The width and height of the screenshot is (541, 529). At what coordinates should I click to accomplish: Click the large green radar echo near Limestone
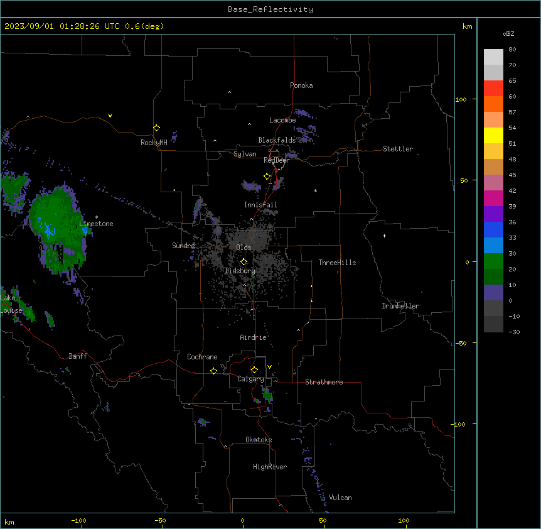(x=57, y=231)
